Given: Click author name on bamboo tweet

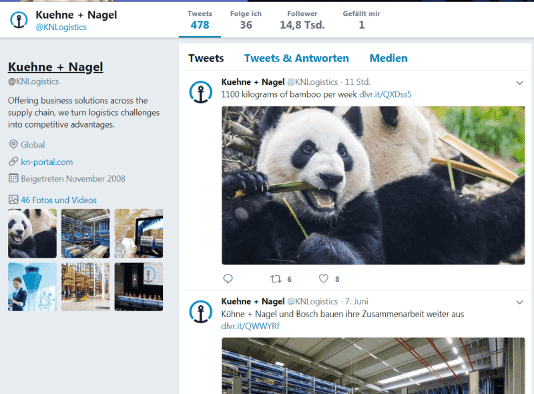Looking at the screenshot, I should pyautogui.click(x=253, y=82).
